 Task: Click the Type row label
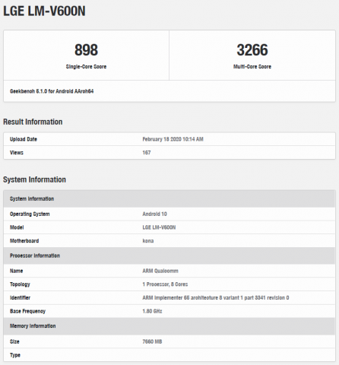pos(15,355)
